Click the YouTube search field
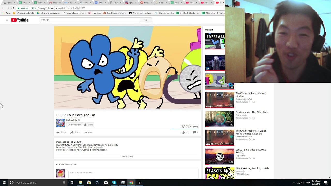 pos(90,20)
